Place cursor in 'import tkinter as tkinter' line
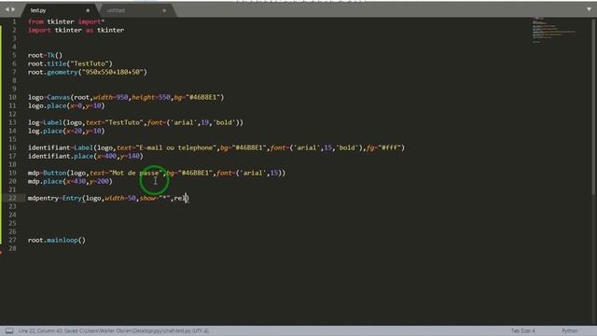The image size is (597, 336). [76, 30]
